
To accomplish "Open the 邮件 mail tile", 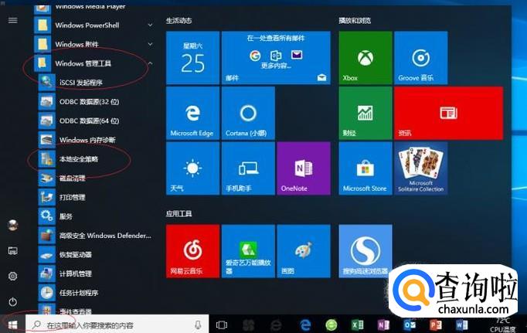I will click(276, 58).
